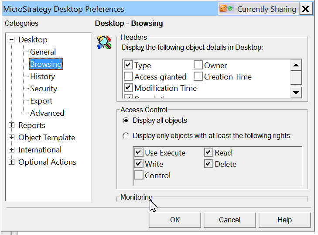The width and height of the screenshot is (318, 235).
Task: Close the Preferences dialog
Action: point(306,9)
